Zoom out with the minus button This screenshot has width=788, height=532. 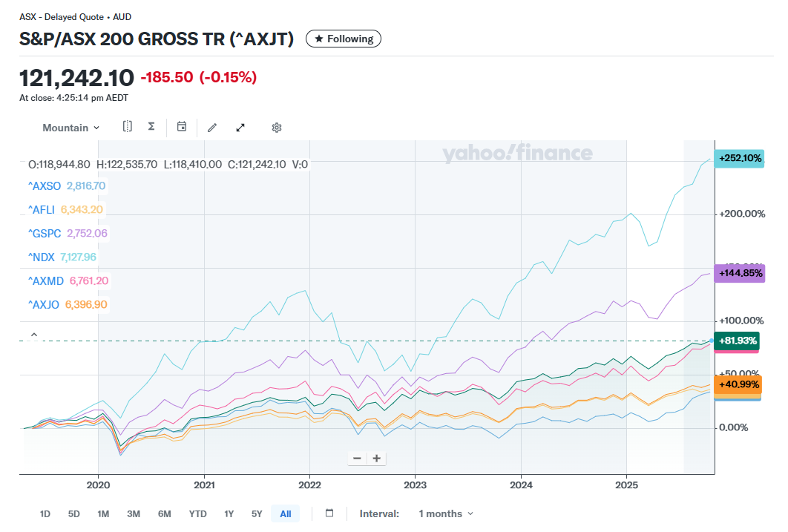coord(357,458)
